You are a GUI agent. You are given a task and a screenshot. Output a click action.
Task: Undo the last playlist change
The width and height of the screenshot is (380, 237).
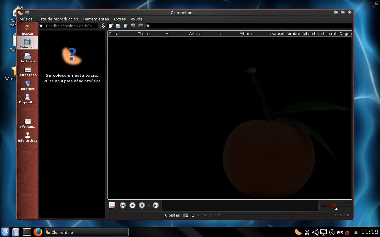[133, 26]
